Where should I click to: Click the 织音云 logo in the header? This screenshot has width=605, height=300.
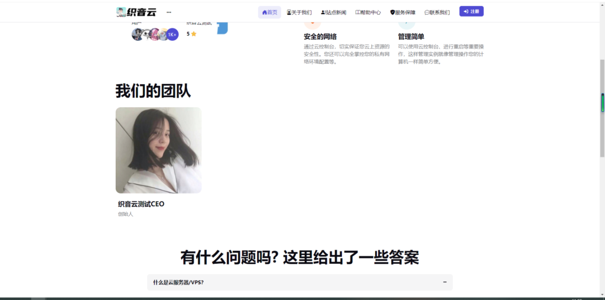[136, 12]
